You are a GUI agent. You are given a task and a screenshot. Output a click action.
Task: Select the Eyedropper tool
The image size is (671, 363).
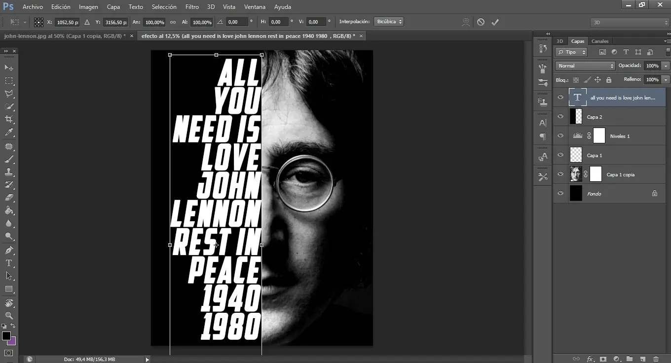9,132
